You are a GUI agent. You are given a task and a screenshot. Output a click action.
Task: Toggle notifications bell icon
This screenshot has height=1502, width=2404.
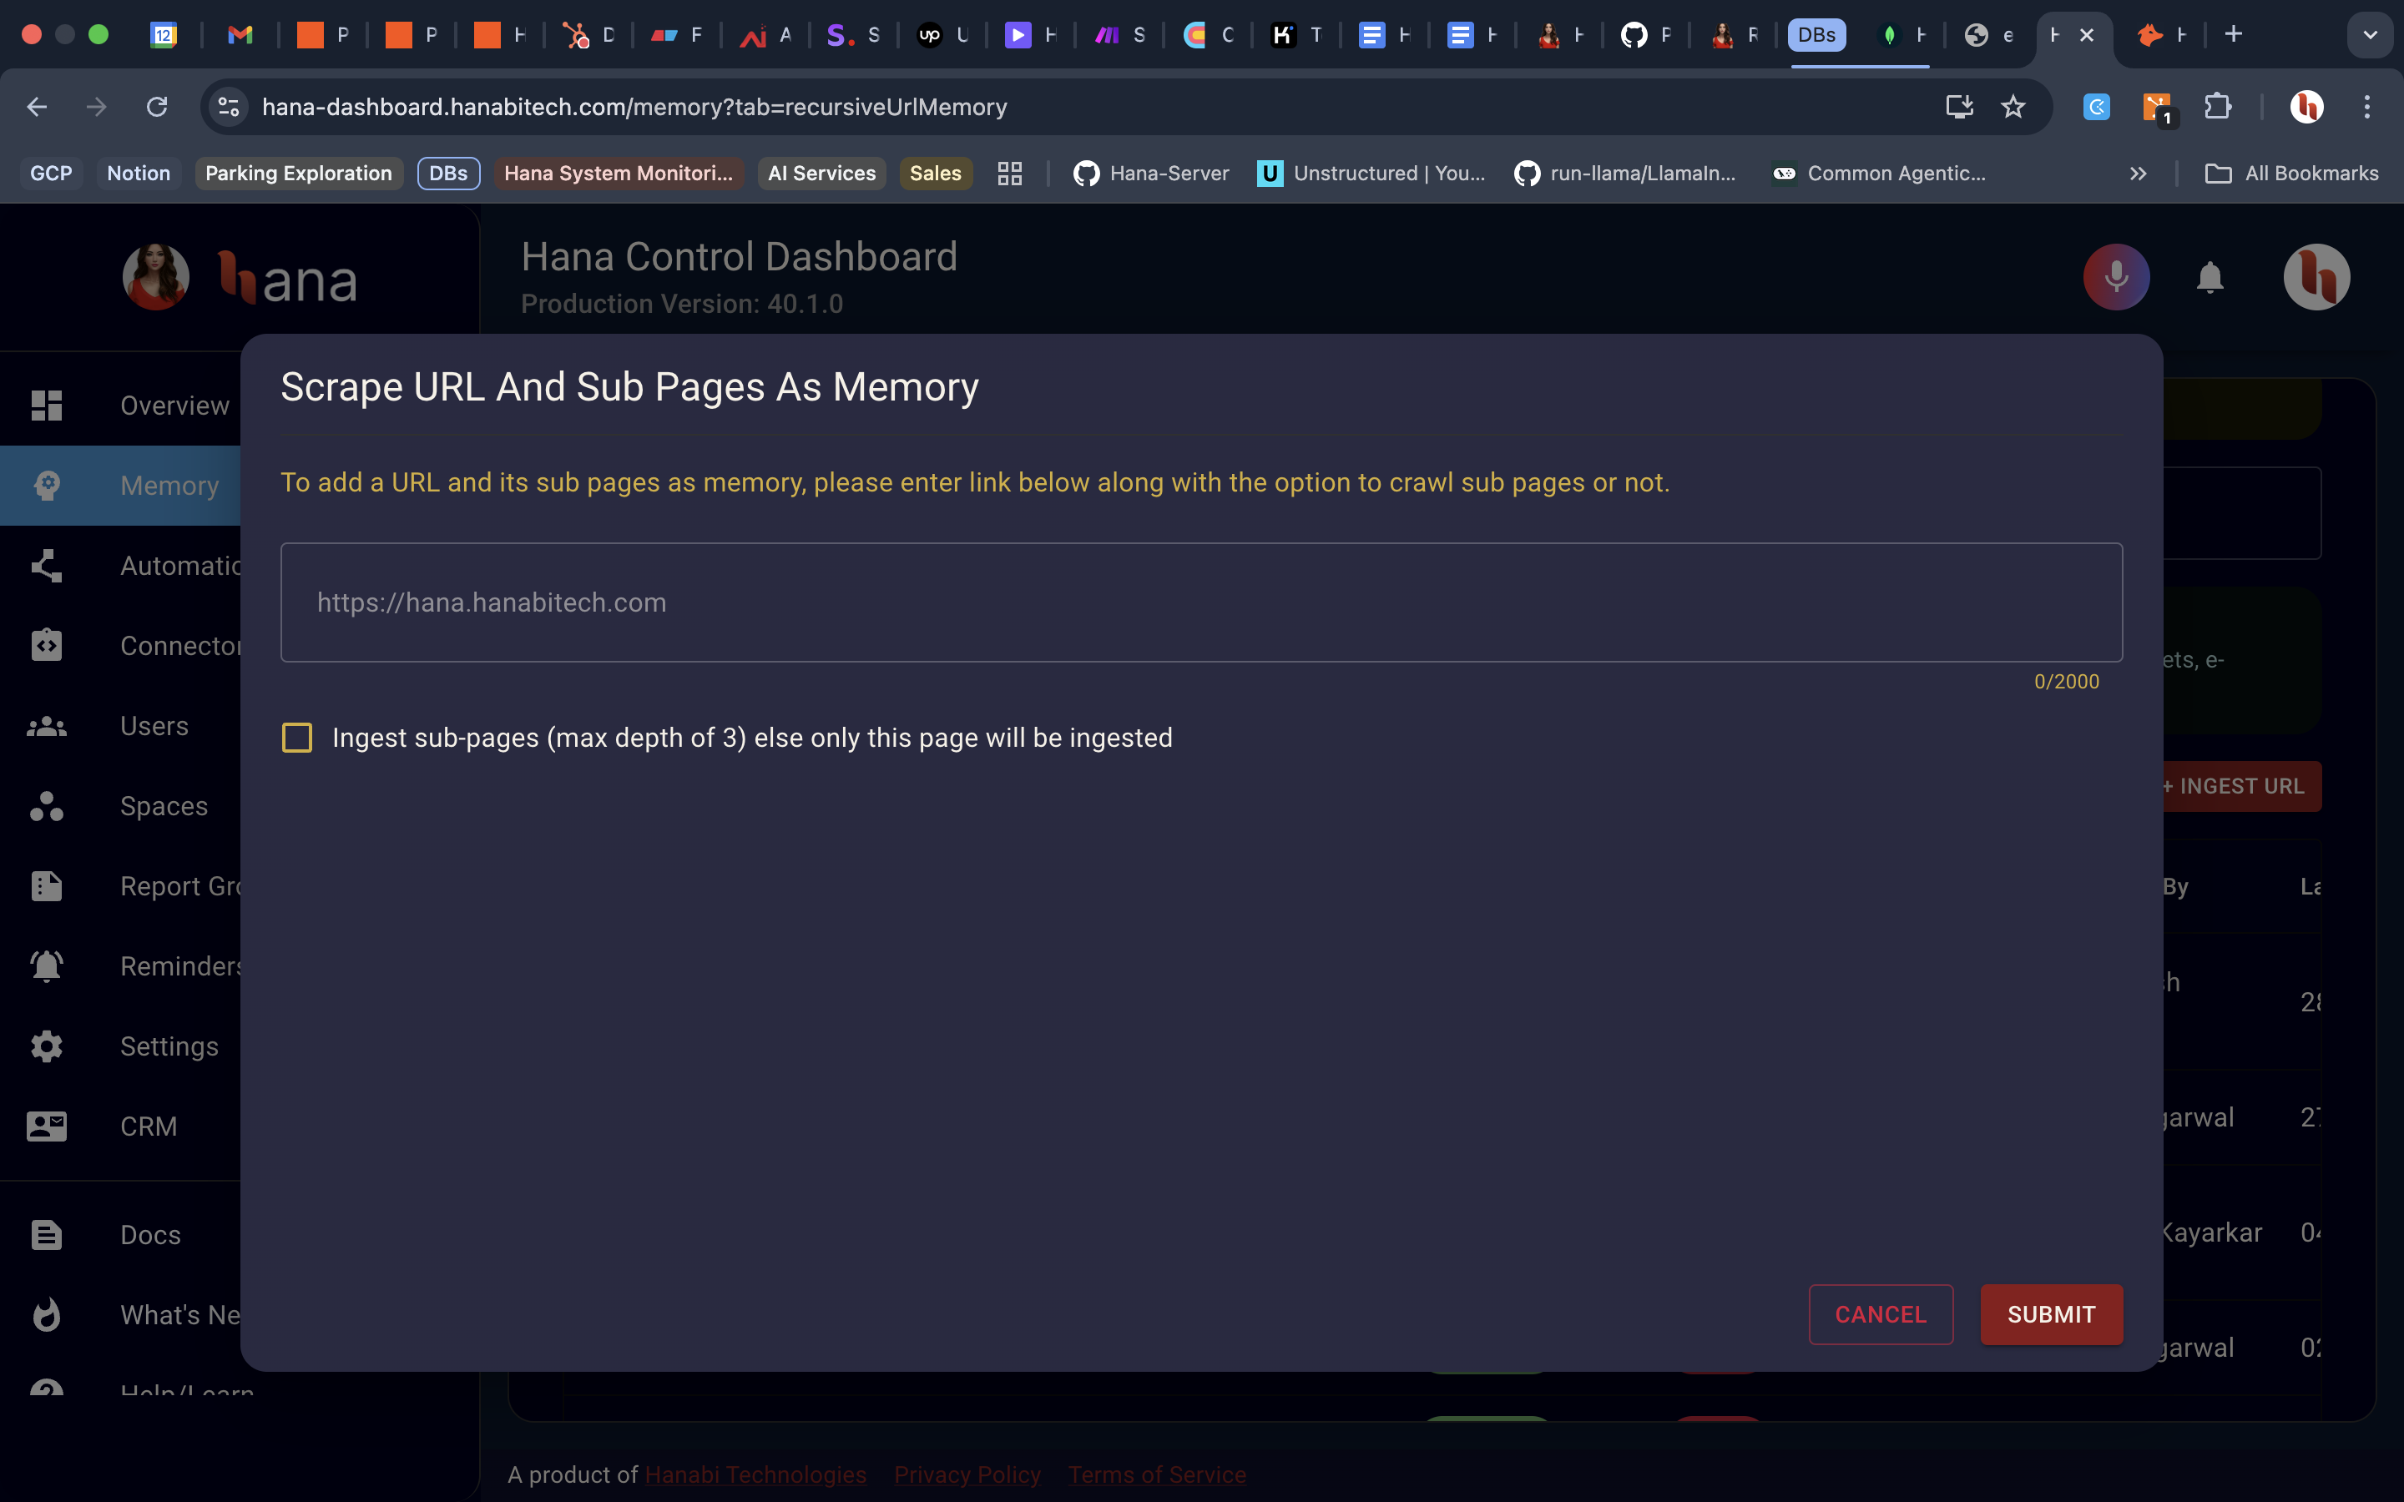point(2210,277)
